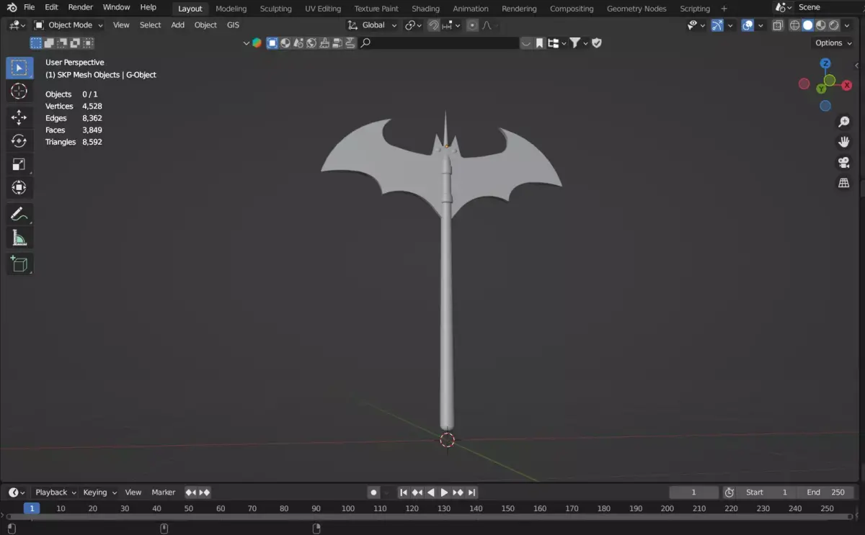The image size is (865, 535).
Task: Jump to the timeline end
Action: [471, 493]
